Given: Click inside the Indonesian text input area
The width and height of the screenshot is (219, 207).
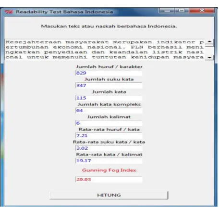Looking at the screenshot, I should click(x=105, y=50).
